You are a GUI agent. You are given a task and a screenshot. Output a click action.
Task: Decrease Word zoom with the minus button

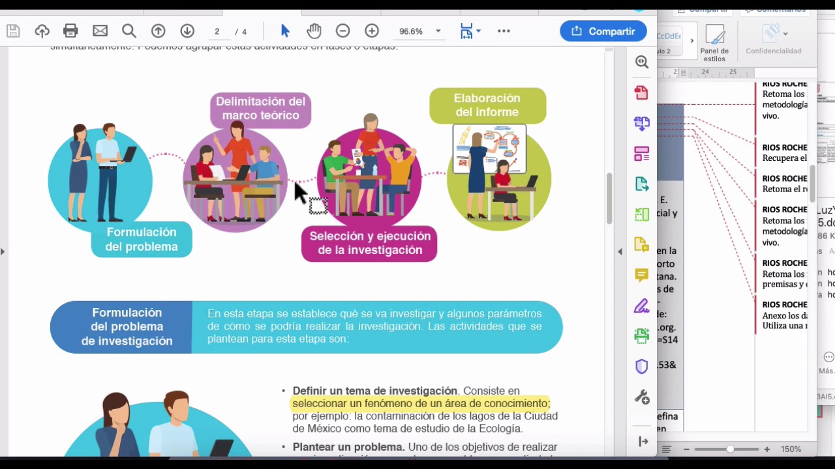[x=686, y=449]
